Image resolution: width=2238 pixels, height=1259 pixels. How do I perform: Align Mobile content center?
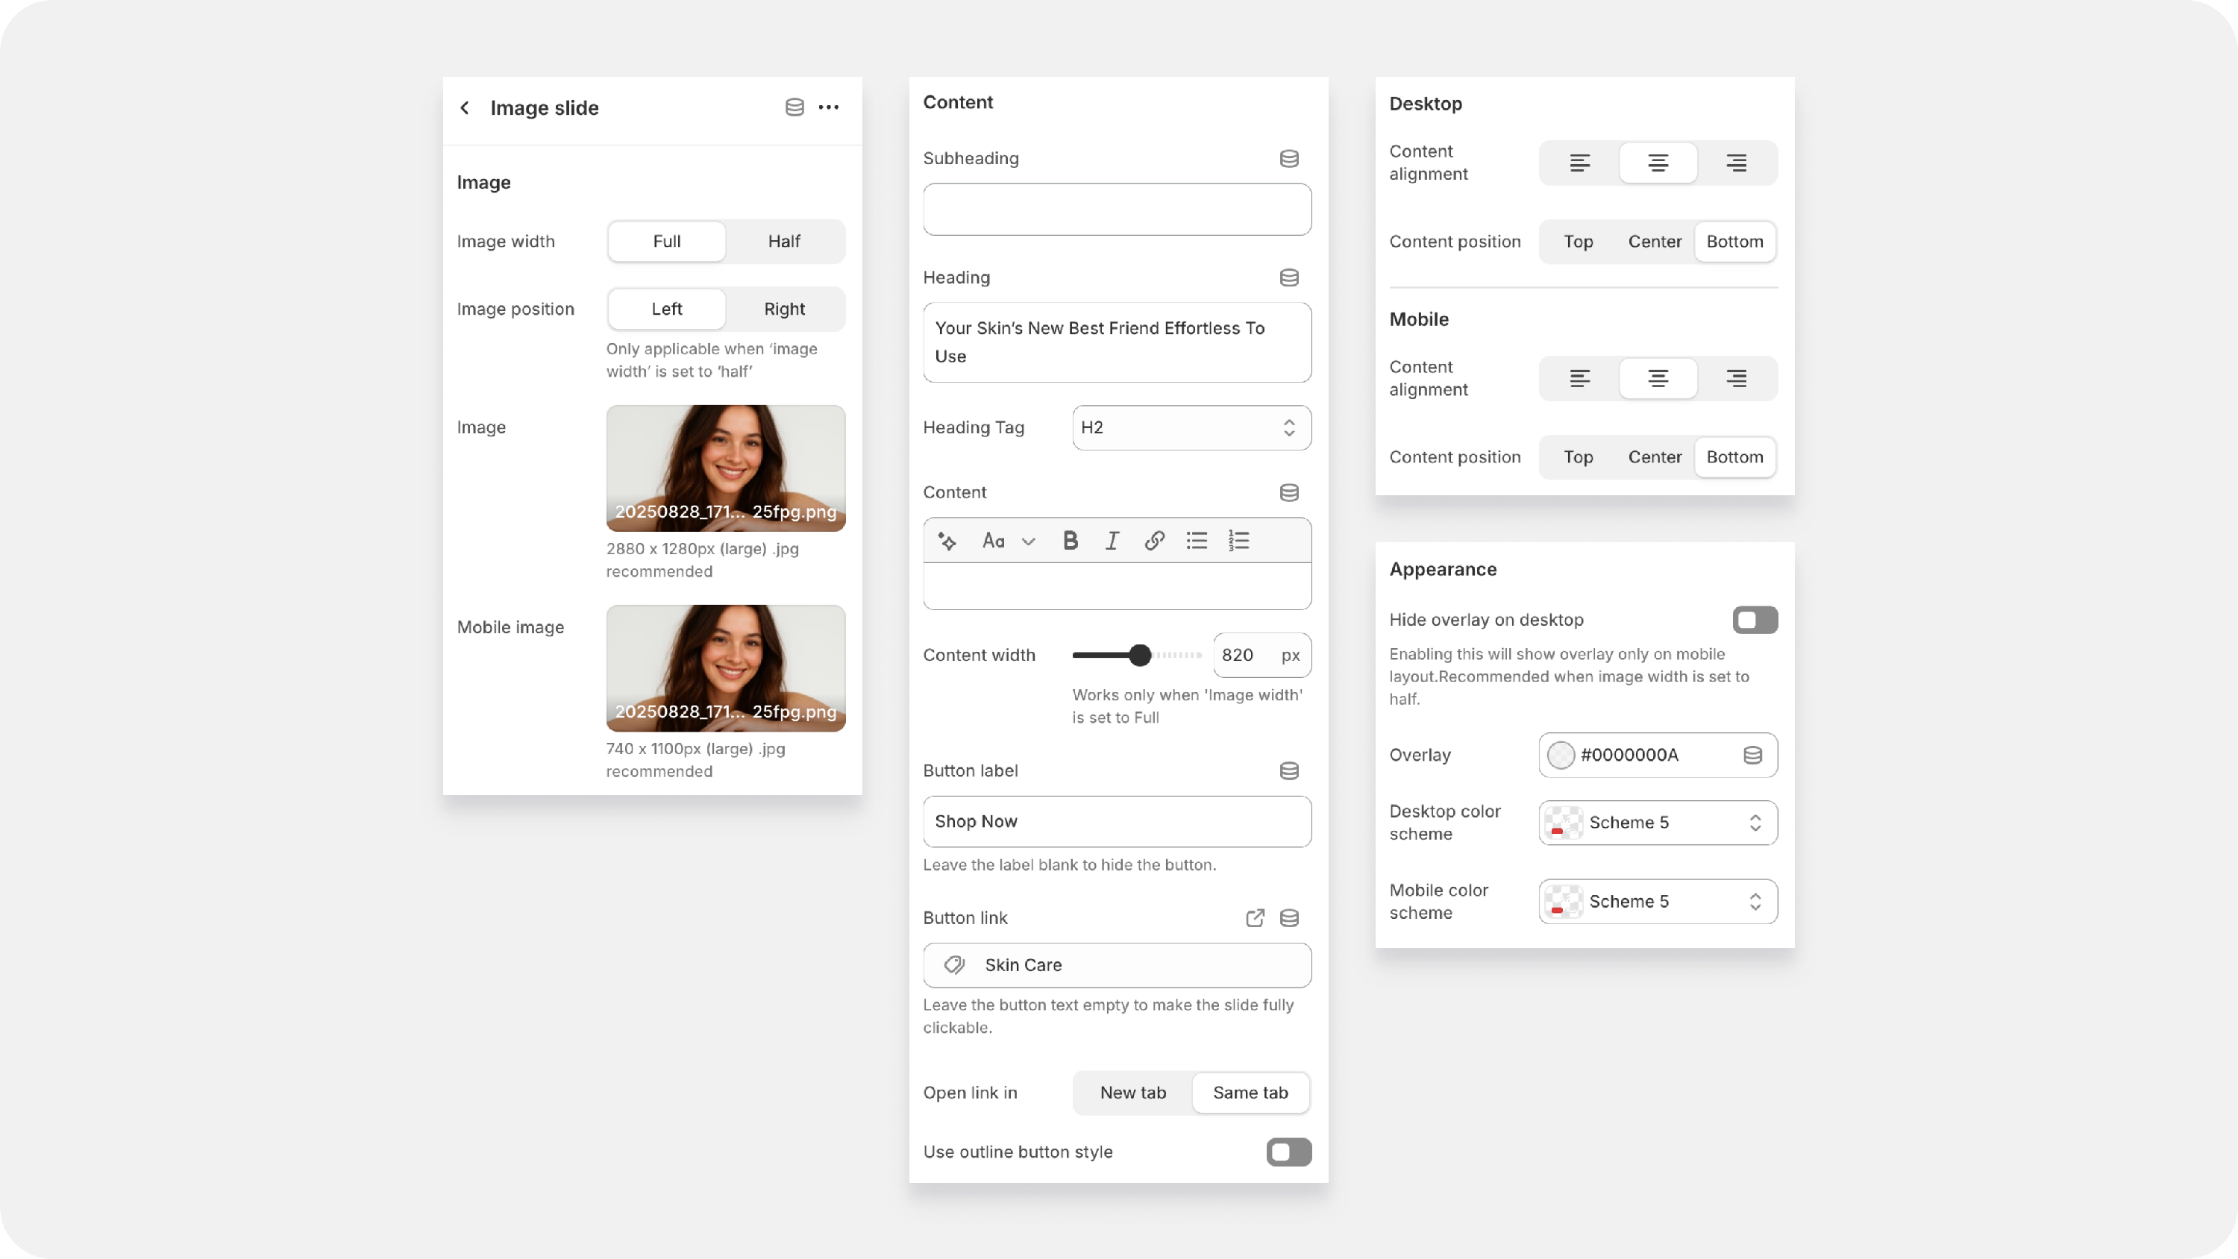pos(1658,379)
